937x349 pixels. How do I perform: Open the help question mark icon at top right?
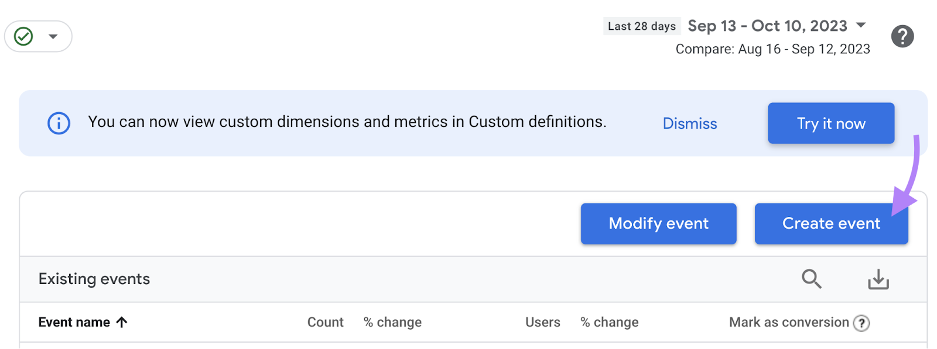click(902, 36)
